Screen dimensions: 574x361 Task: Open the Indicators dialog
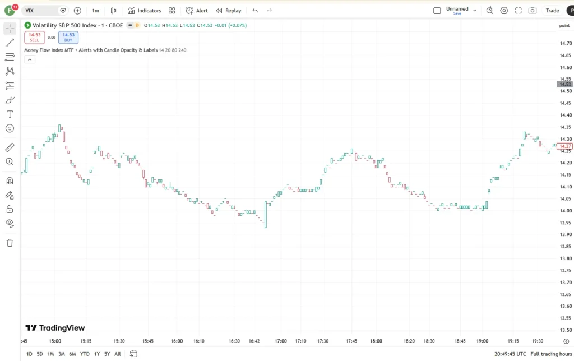pyautogui.click(x=144, y=11)
